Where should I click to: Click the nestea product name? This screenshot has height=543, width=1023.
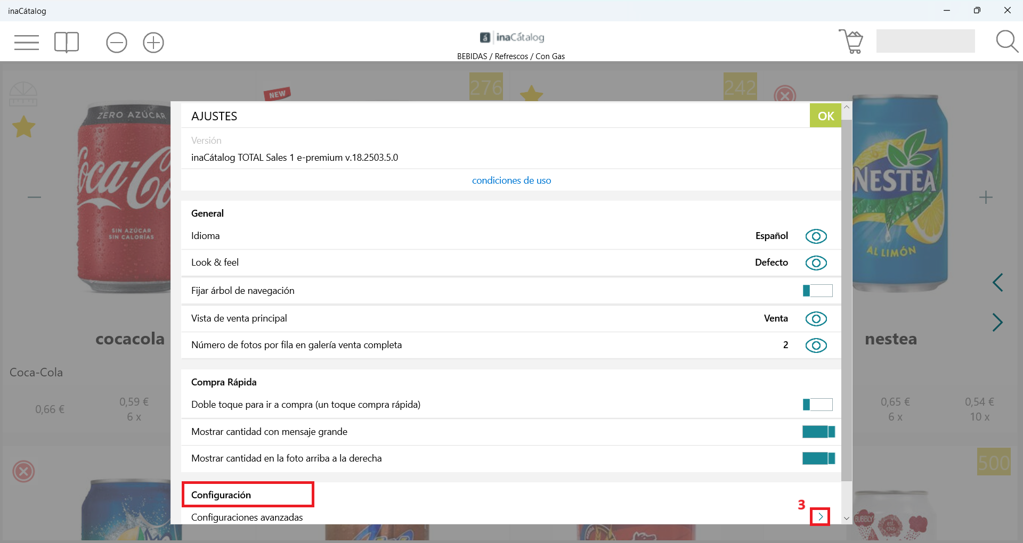click(891, 339)
